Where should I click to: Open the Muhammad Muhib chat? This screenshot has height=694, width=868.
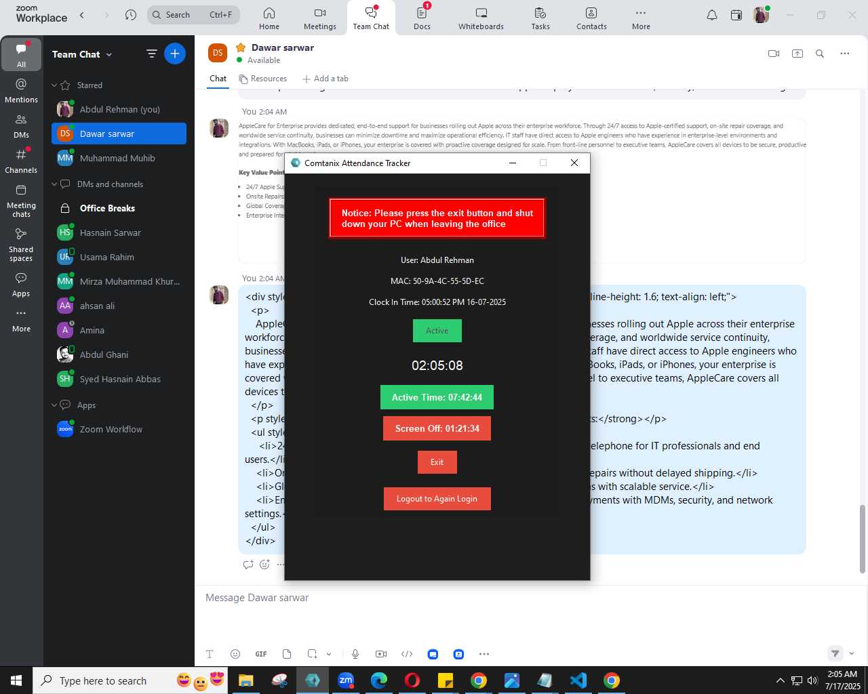pos(119,158)
